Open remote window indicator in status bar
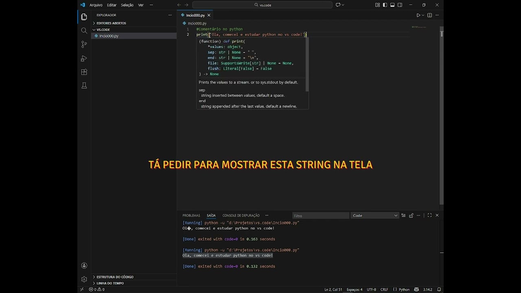This screenshot has height=293, width=521. pos(82,289)
